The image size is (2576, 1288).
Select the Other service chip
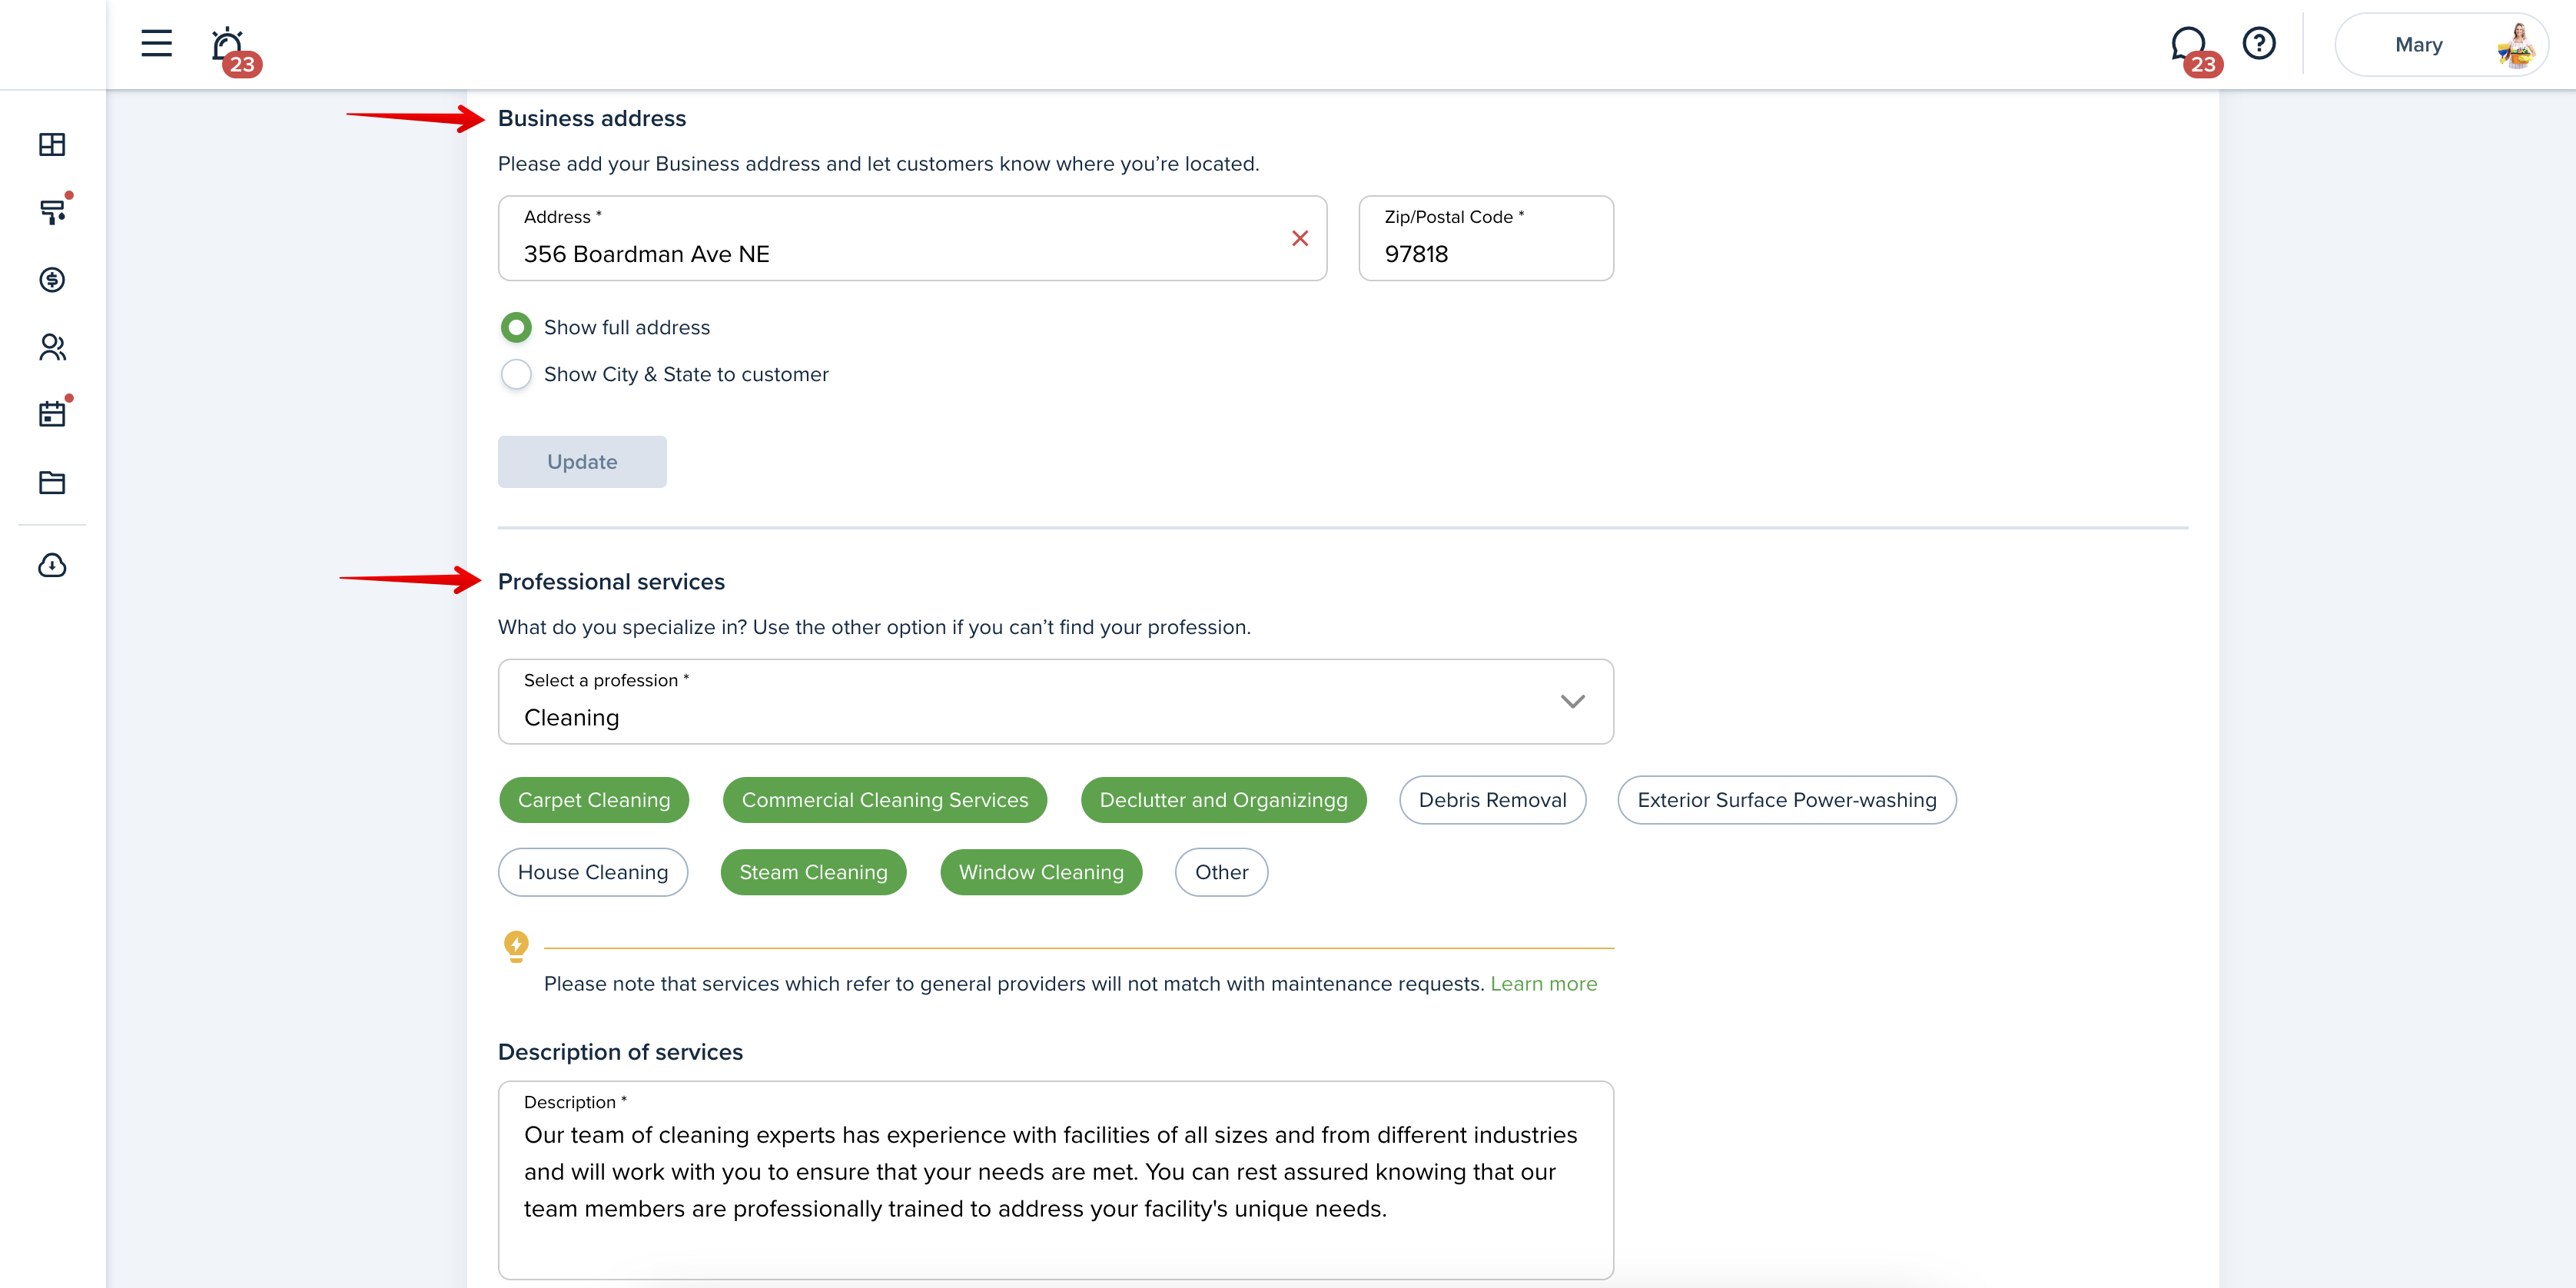pyautogui.click(x=1221, y=872)
